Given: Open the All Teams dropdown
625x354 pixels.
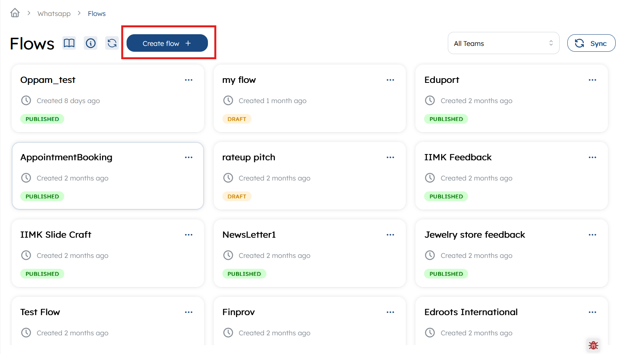Looking at the screenshot, I should click(504, 43).
